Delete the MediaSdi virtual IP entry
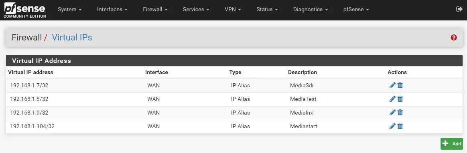Viewport: 467px width, 153px height. click(x=400, y=85)
